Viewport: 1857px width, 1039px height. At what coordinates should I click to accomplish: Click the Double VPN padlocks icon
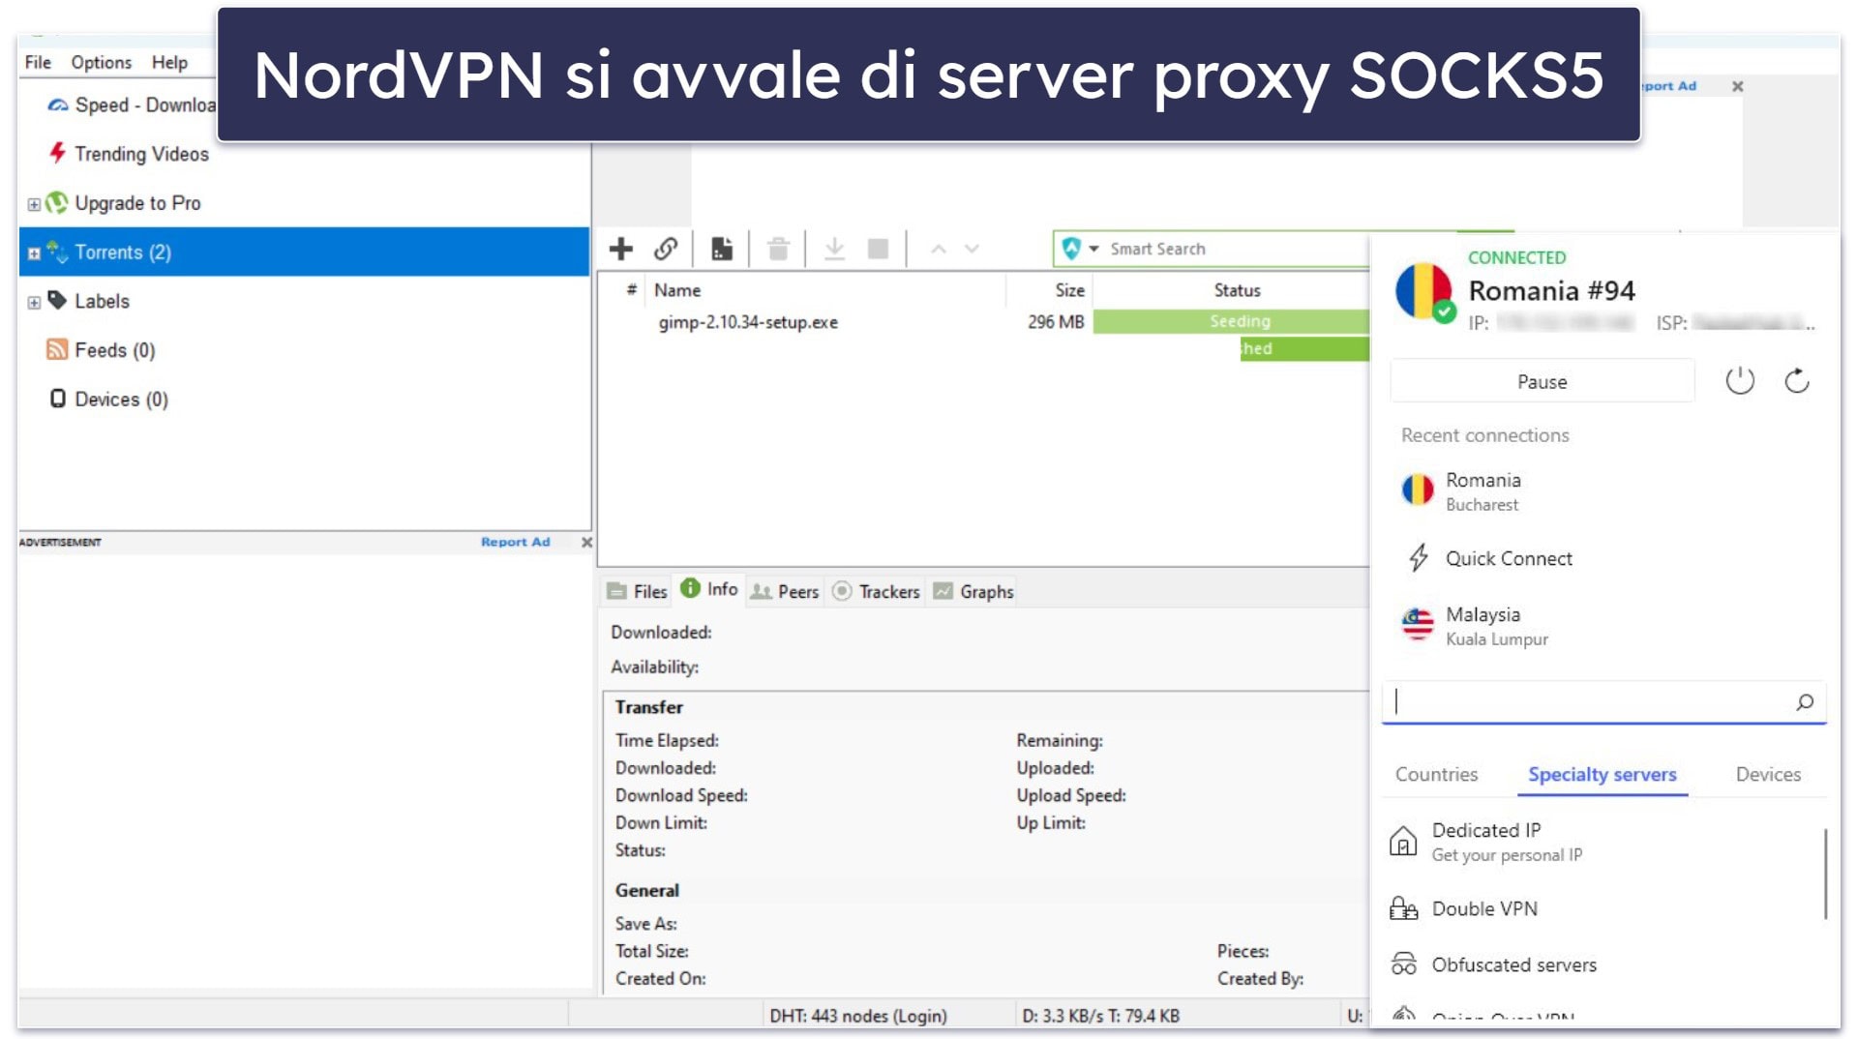coord(1403,908)
